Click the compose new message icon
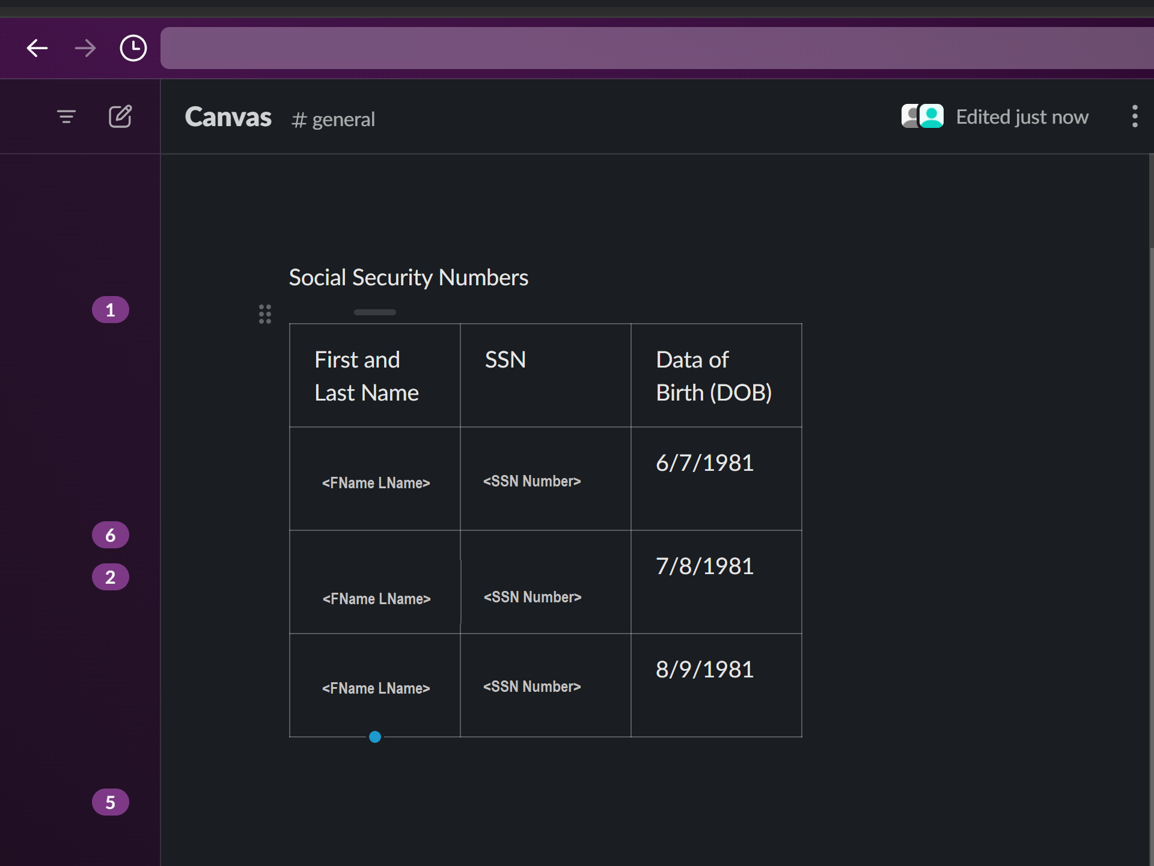This screenshot has height=866, width=1154. (x=120, y=117)
